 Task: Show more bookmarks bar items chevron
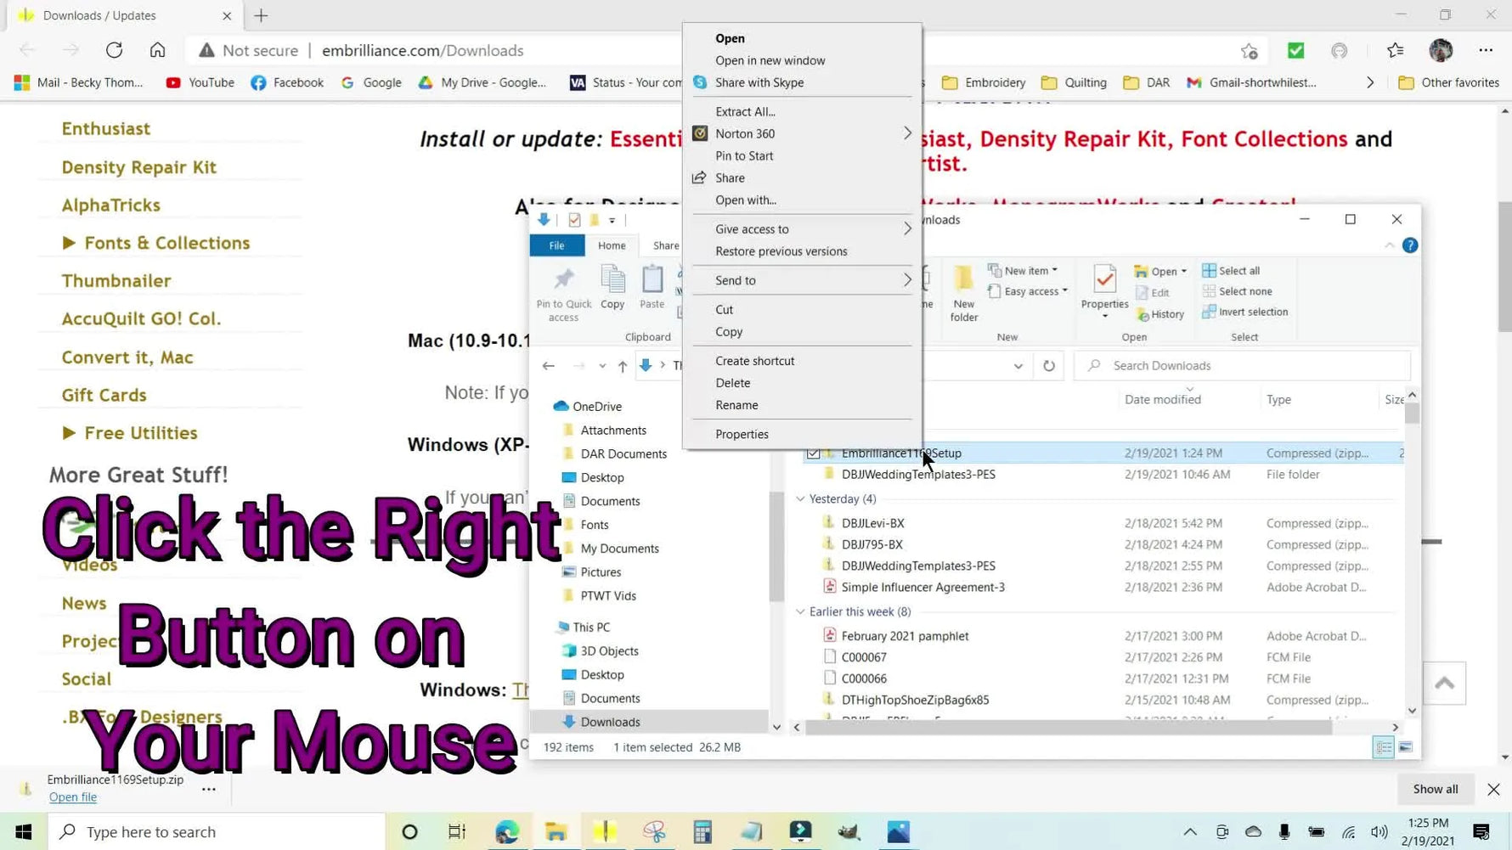coord(1370,82)
